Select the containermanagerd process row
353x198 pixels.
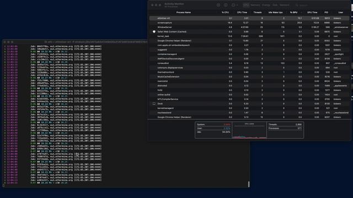tap(249, 54)
